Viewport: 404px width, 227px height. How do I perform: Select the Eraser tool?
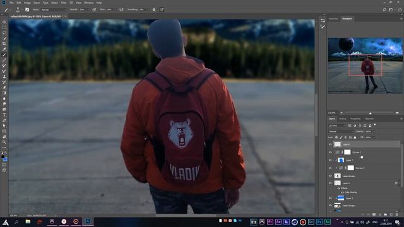click(4, 88)
